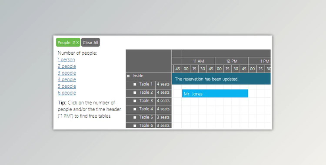Click the 3 seats cell of Table 6
The height and width of the screenshot is (165, 326).
(163, 125)
